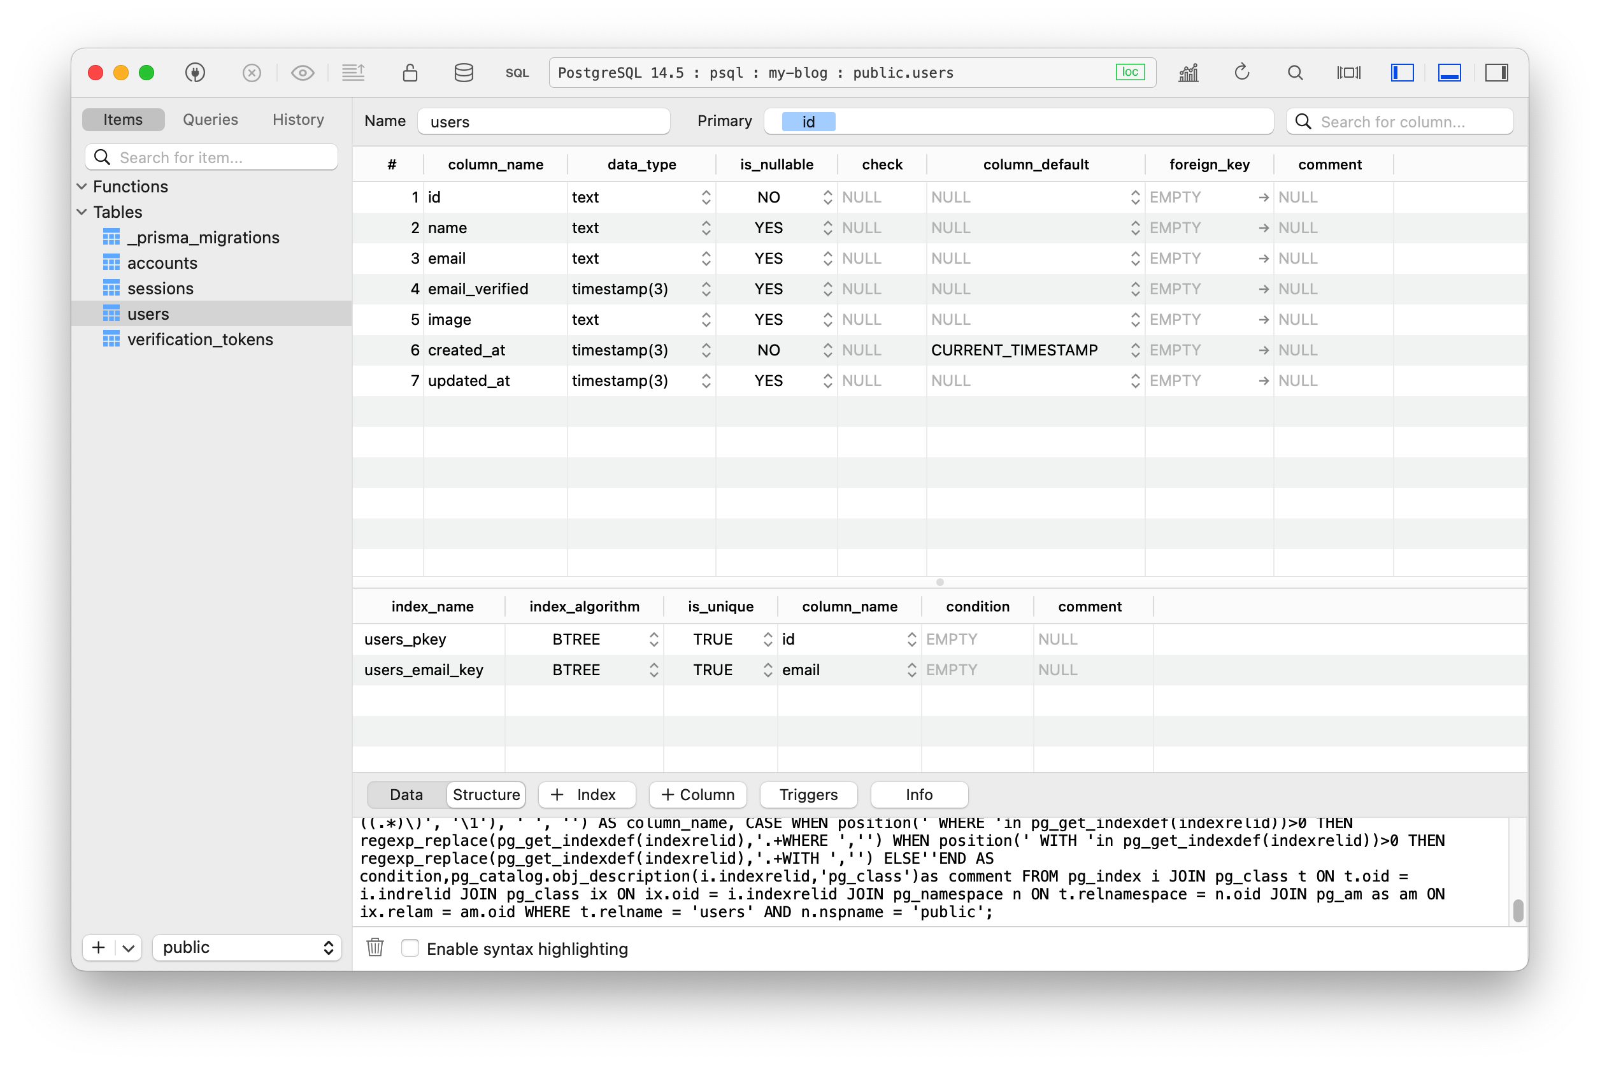This screenshot has height=1065, width=1600.
Task: Click the commit changes lines icon
Action: coord(353,72)
